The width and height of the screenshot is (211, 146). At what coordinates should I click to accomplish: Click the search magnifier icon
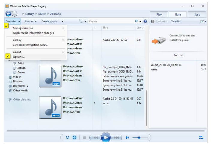(136, 21)
